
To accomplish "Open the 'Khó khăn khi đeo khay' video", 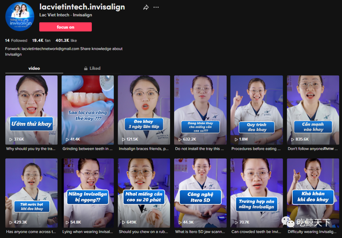I will (313, 193).
